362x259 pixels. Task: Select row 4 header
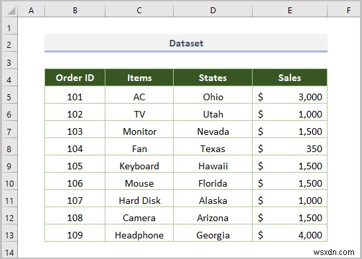tap(10, 78)
